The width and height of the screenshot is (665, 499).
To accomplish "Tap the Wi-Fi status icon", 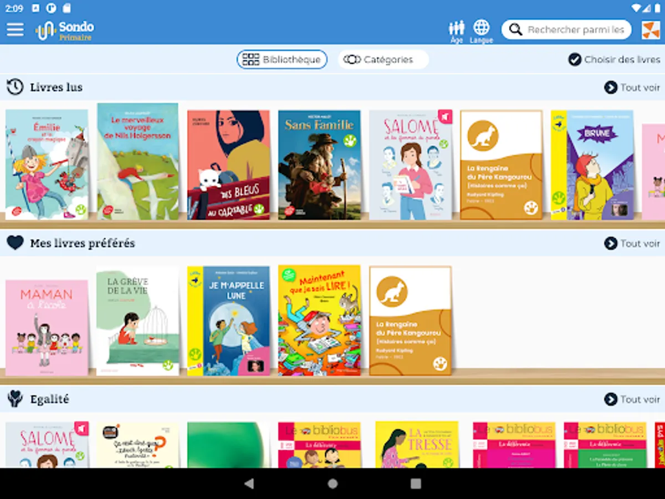I will (x=637, y=8).
